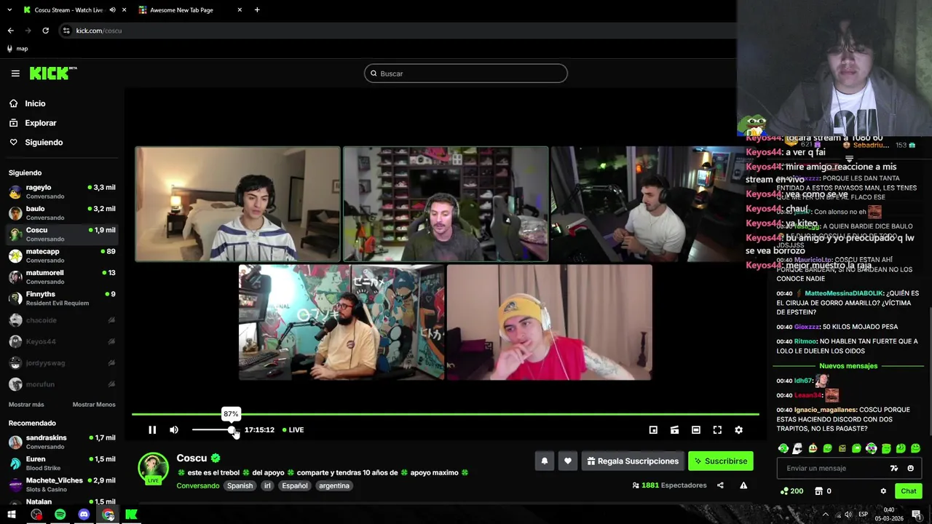Click Mostrar más under following list

click(26, 405)
